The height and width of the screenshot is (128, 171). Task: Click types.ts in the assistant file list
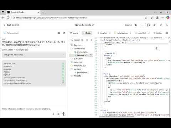click(7, 75)
